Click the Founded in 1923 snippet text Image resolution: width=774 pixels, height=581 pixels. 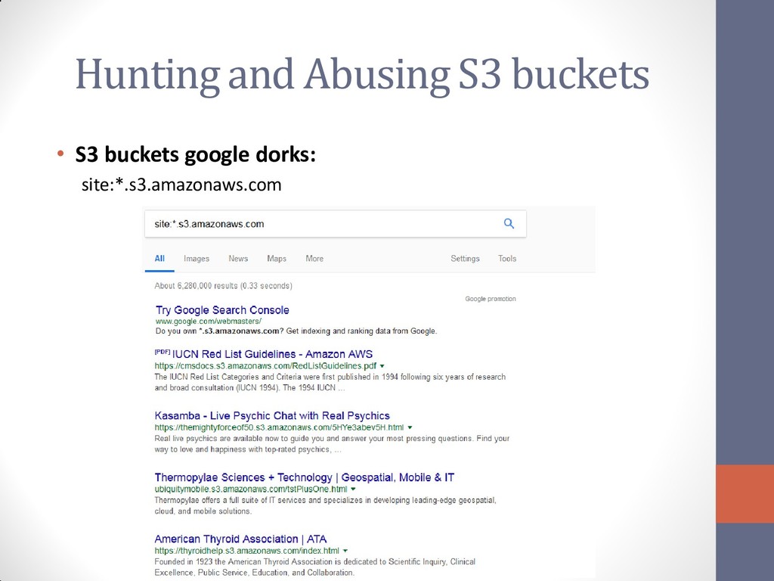point(315,567)
